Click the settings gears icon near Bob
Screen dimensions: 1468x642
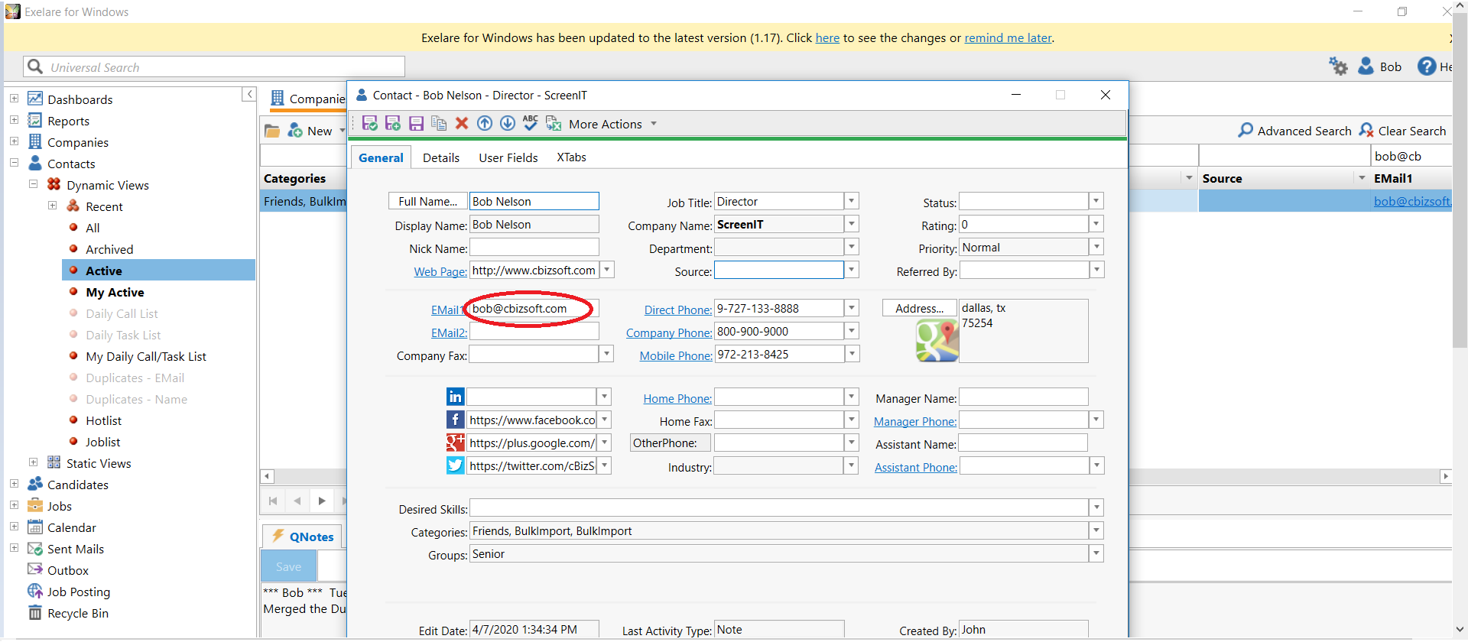coord(1338,66)
